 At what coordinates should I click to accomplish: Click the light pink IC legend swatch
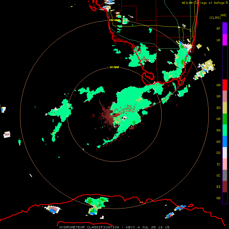tap(225, 164)
